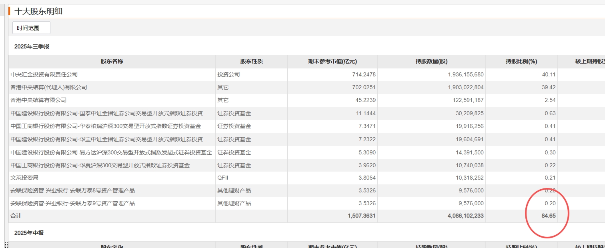Image resolution: width=605 pixels, height=248 pixels.
Task: Click market value 702.0251
Action: [364, 87]
